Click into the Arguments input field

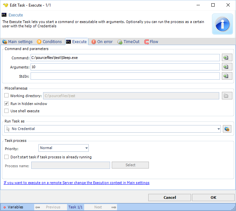pyautogui.click(x=125, y=67)
